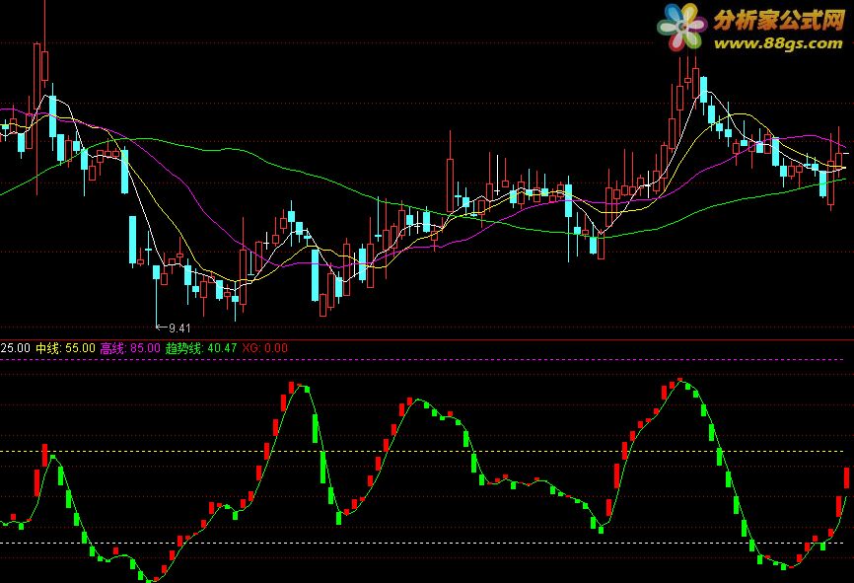Viewport: 854px width, 583px height.
Task: Click the 25.00 value in the indicator header
Action: point(15,348)
